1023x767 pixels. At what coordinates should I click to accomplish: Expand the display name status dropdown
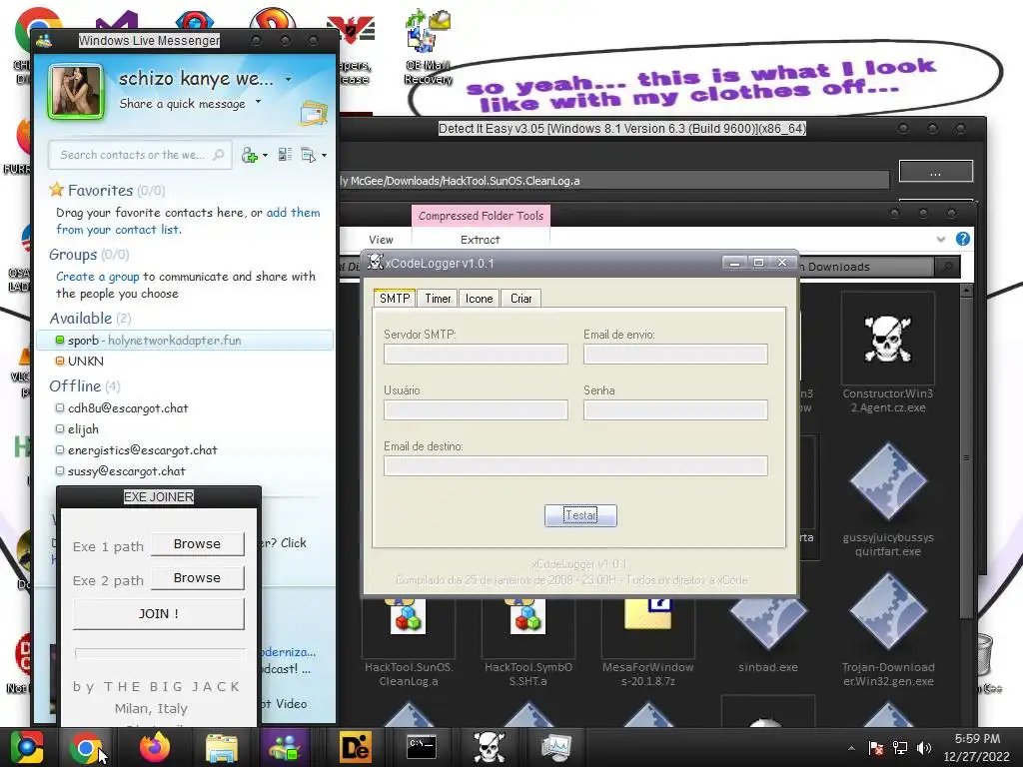(x=289, y=80)
